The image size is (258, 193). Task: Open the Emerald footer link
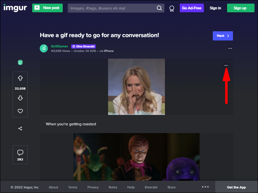pos(151,187)
